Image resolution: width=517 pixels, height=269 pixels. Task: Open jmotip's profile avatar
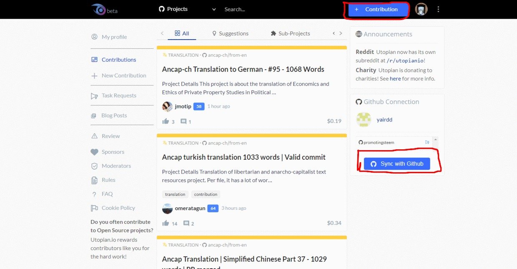tap(167, 106)
